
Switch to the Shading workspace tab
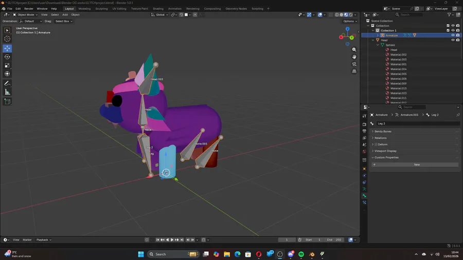158,9
